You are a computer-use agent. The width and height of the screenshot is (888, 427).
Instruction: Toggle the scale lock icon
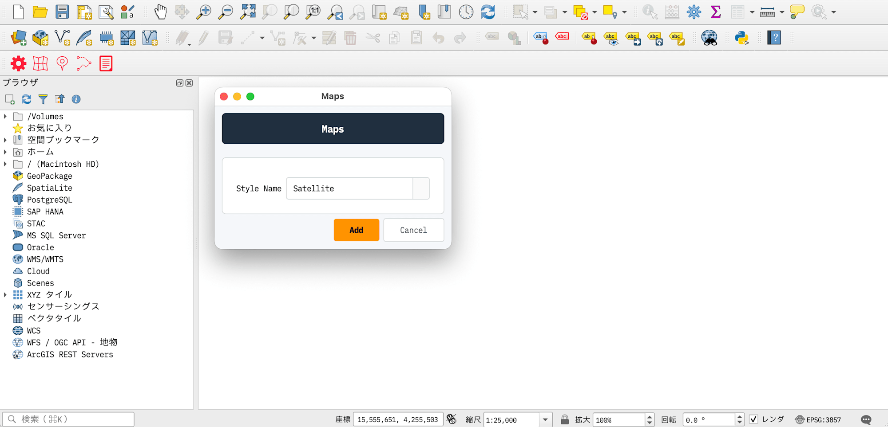(x=565, y=419)
